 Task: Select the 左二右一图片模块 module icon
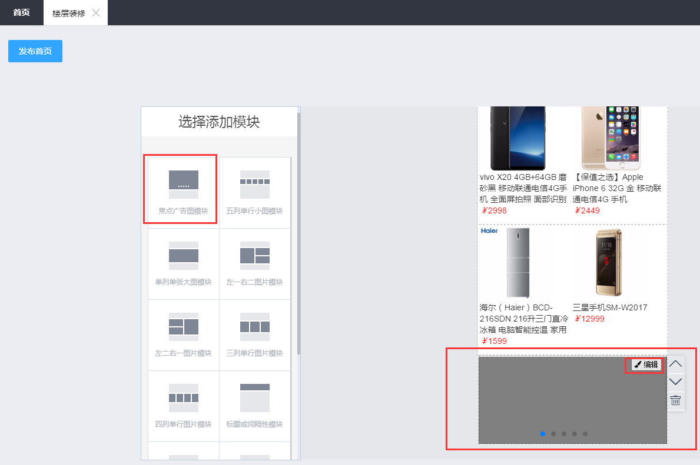click(184, 327)
